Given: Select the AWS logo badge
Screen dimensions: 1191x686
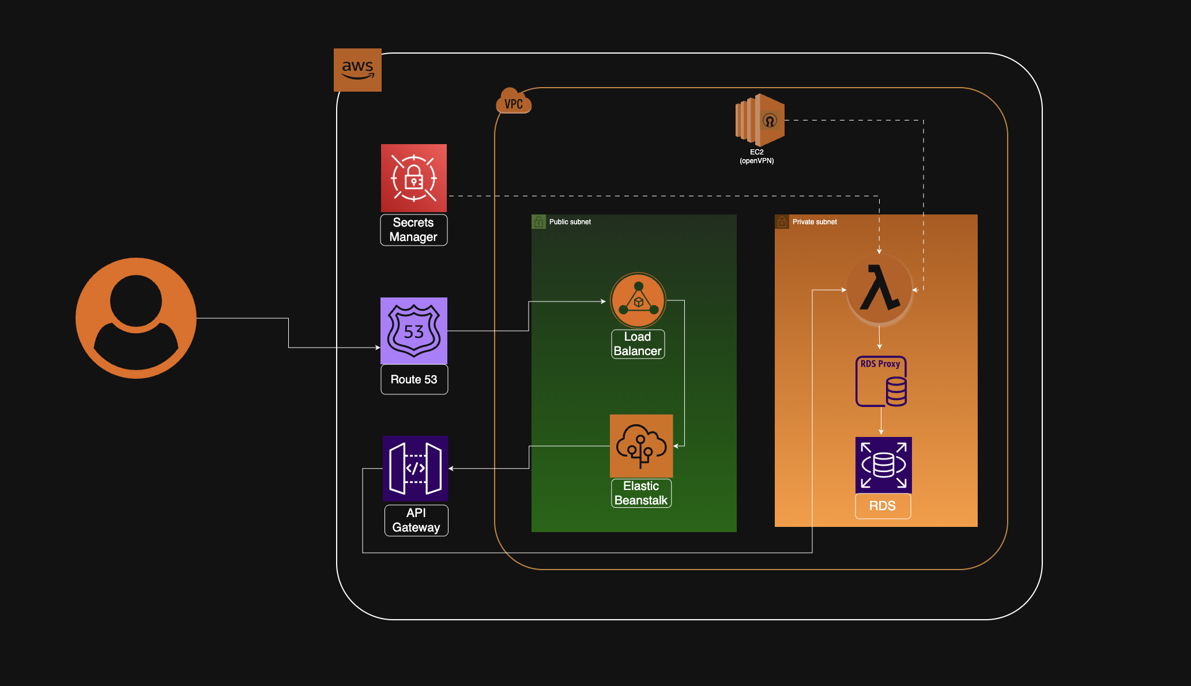Looking at the screenshot, I should [357, 70].
